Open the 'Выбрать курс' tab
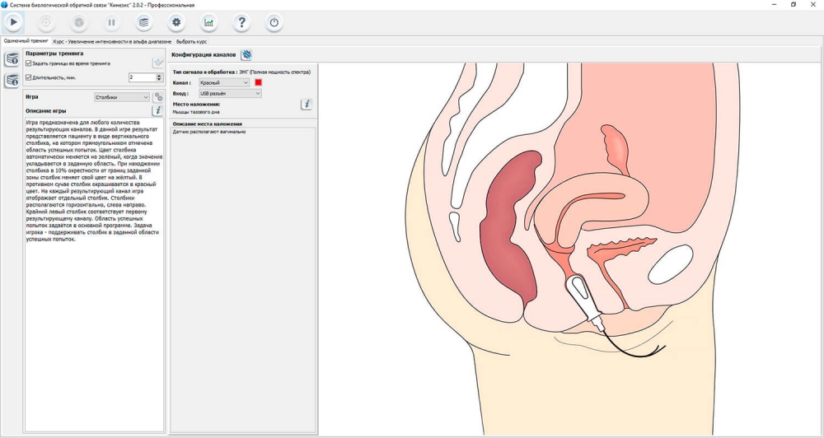 click(x=191, y=41)
